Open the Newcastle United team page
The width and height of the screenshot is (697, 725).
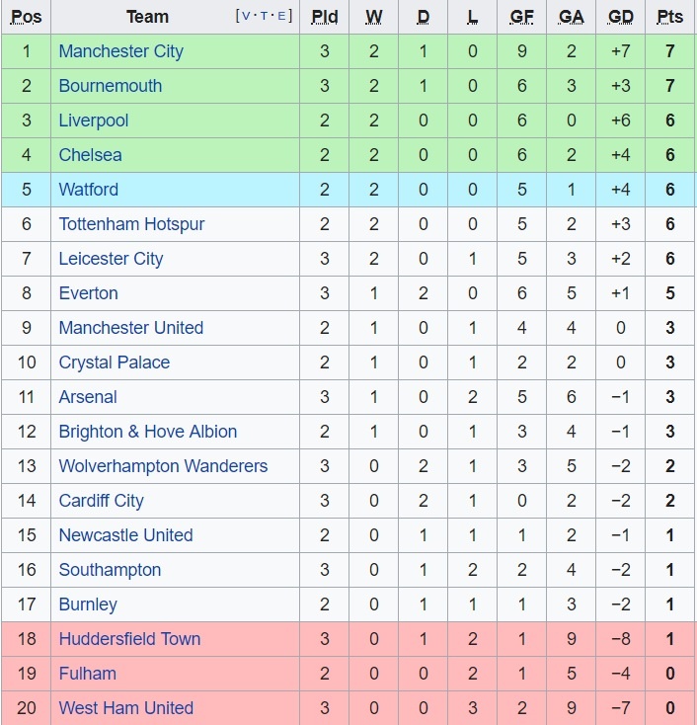point(125,535)
